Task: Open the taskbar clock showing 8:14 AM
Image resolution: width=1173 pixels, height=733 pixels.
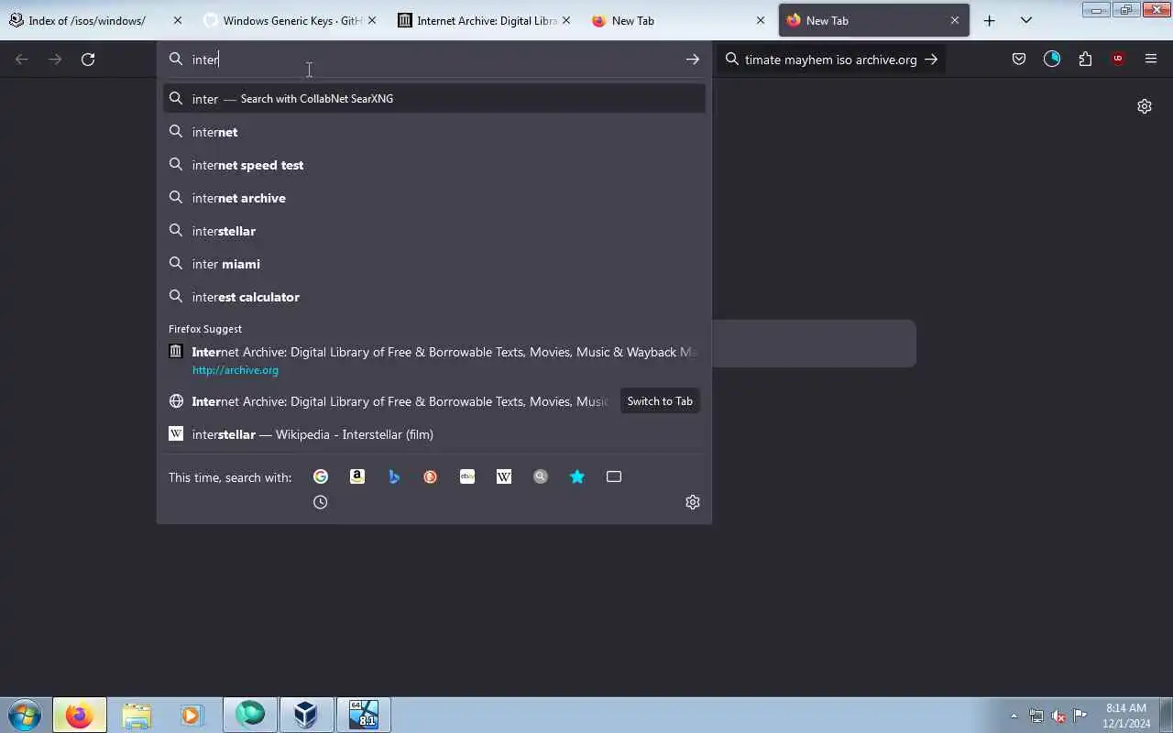Action: click(1126, 716)
